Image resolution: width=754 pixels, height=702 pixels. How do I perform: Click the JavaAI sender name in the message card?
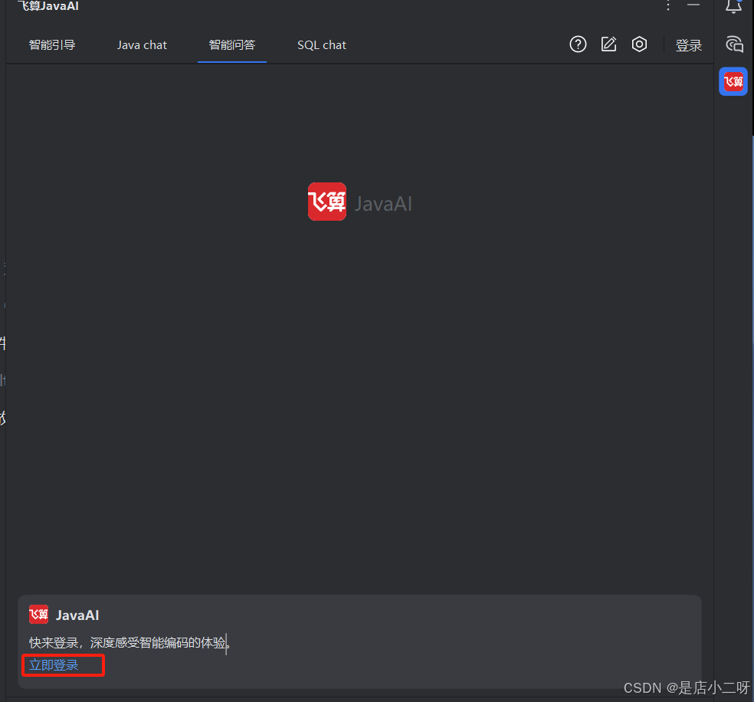click(77, 615)
